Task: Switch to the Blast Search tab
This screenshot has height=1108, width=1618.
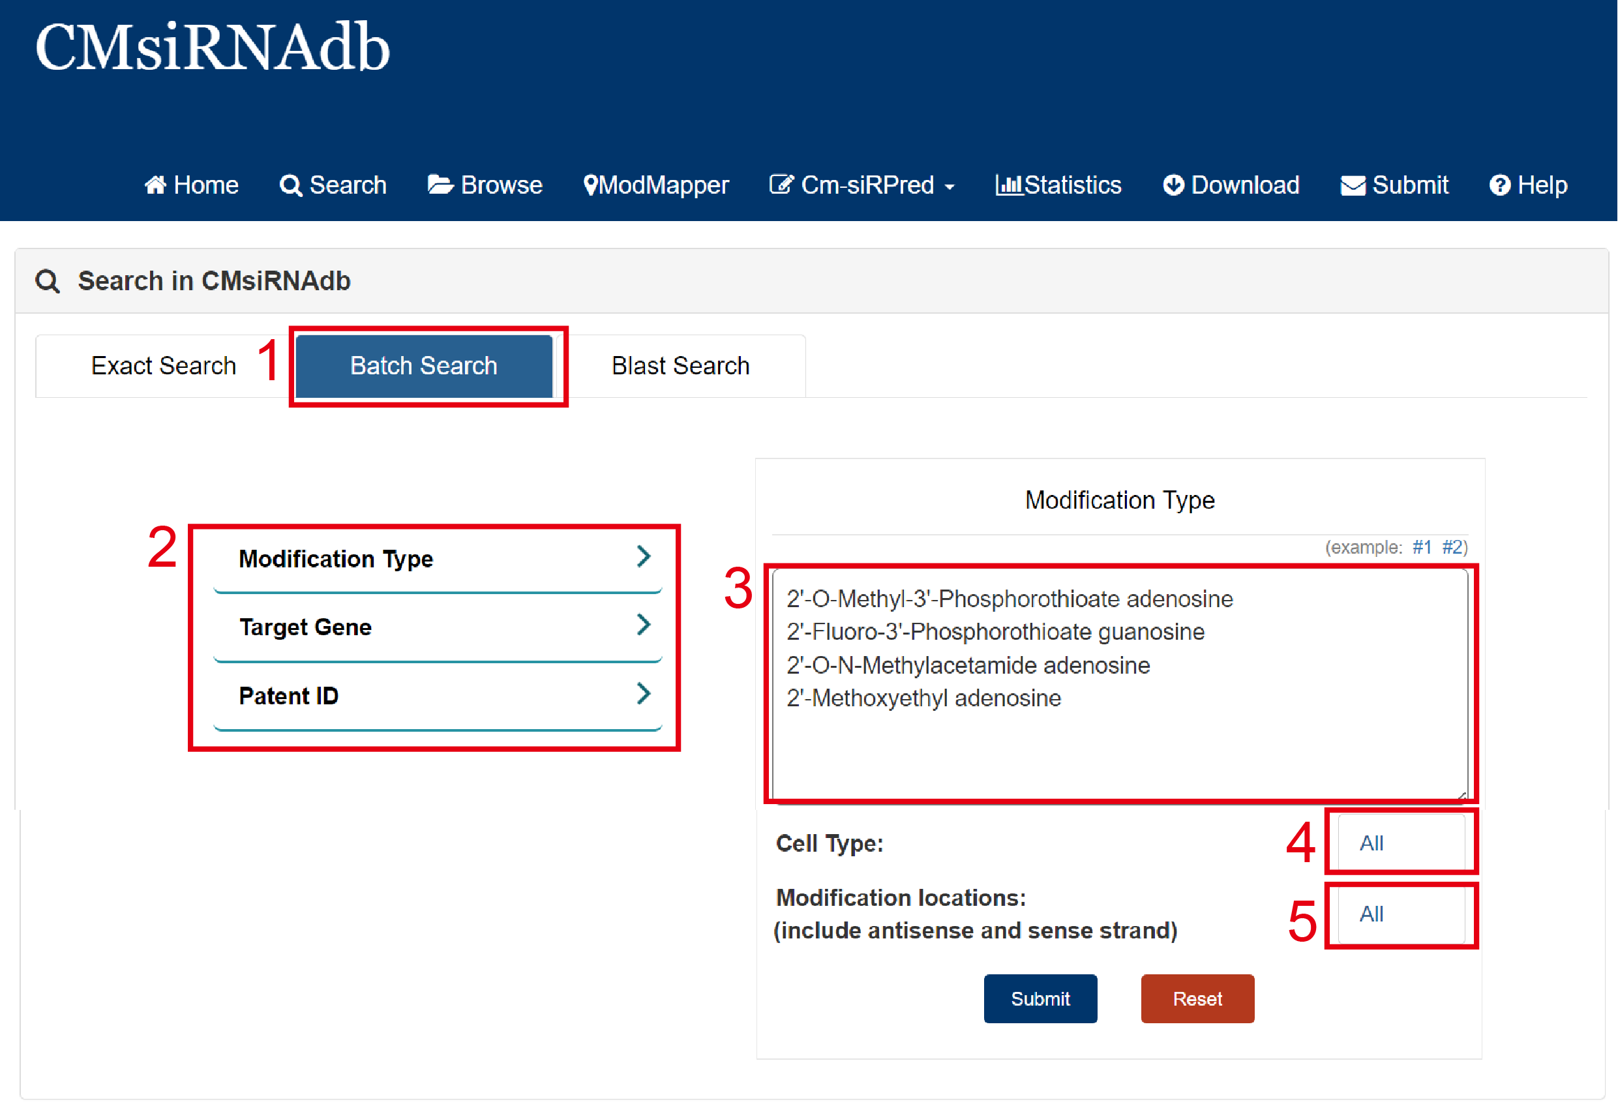Action: (680, 367)
